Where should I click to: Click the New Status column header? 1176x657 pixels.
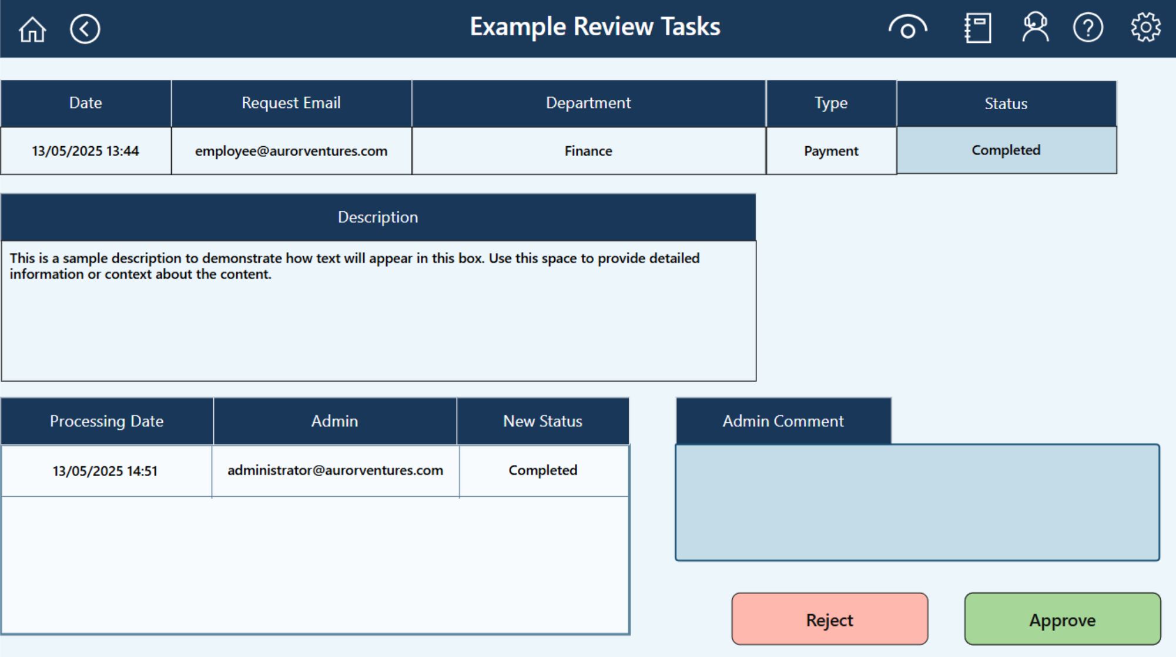[542, 421]
